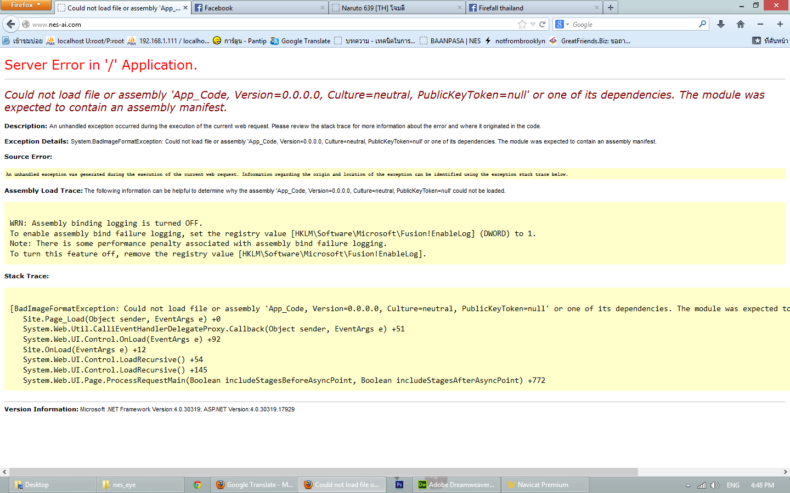
Task: Click the Google search input field
Action: (634, 24)
